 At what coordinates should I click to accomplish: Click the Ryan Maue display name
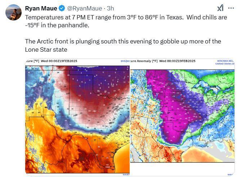(41, 8)
